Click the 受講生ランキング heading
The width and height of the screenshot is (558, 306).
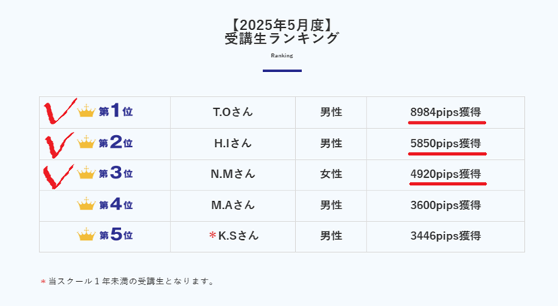click(282, 38)
